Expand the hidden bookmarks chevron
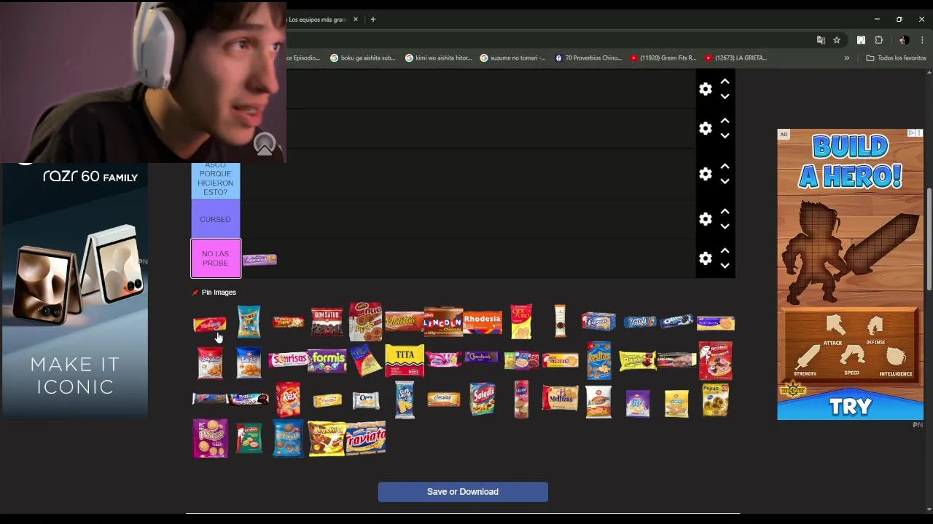The width and height of the screenshot is (933, 524). (x=846, y=58)
